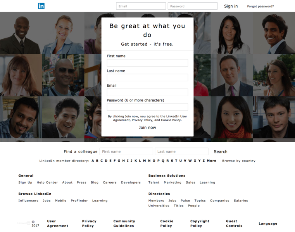Open Learning under Browse LinkedIn
The width and height of the screenshot is (295, 232).
(x=100, y=201)
